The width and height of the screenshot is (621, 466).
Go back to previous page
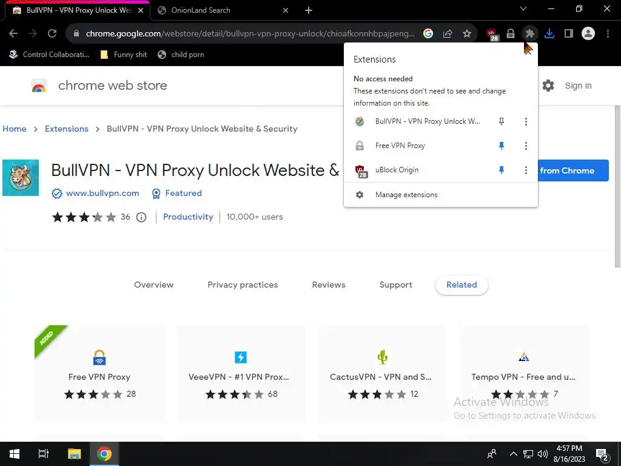pos(13,34)
